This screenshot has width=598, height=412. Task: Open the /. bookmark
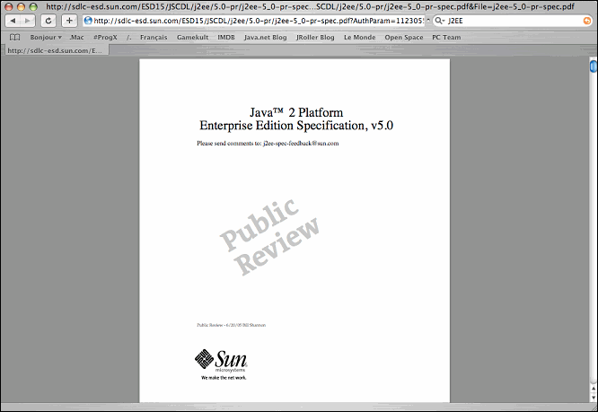(129, 38)
